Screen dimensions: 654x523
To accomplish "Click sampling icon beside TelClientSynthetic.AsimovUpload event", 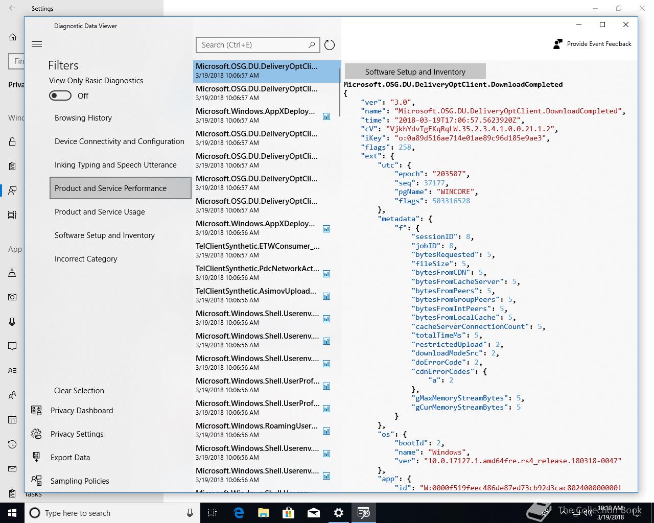I will pyautogui.click(x=326, y=296).
